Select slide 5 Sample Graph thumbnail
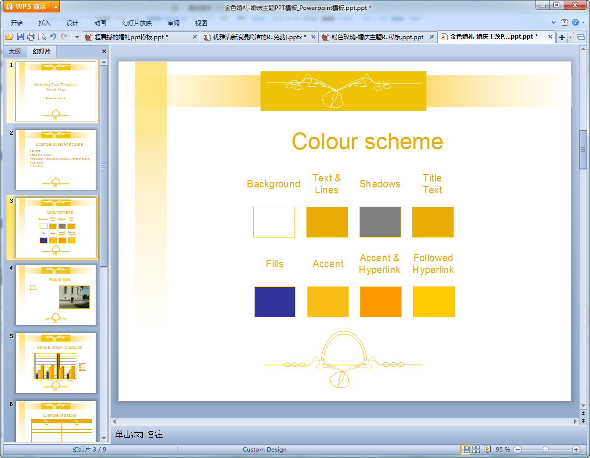 click(x=56, y=363)
